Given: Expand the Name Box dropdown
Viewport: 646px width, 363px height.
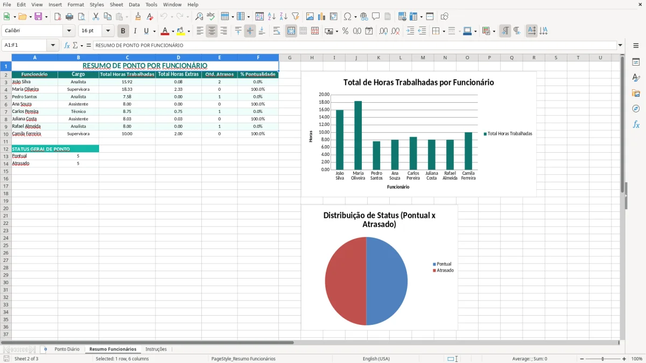Looking at the screenshot, I should [53, 45].
